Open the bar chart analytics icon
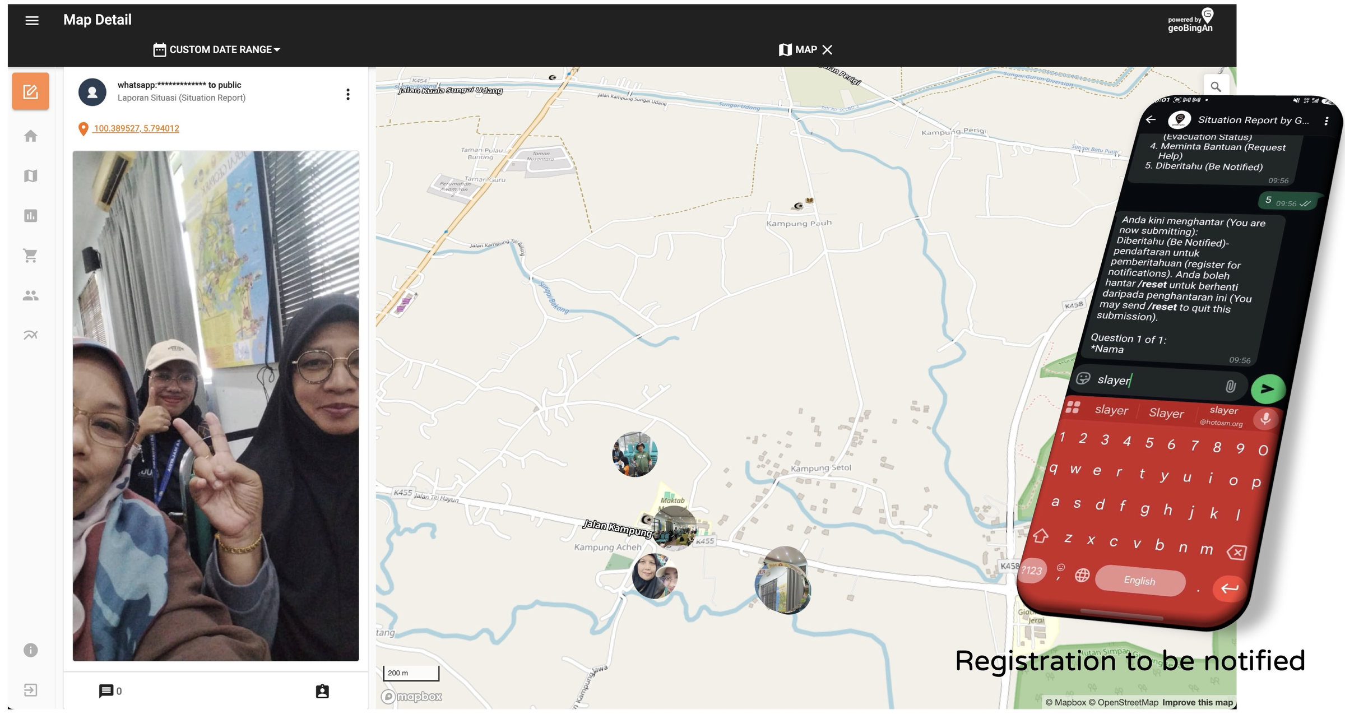This screenshot has width=1345, height=714. (x=30, y=216)
